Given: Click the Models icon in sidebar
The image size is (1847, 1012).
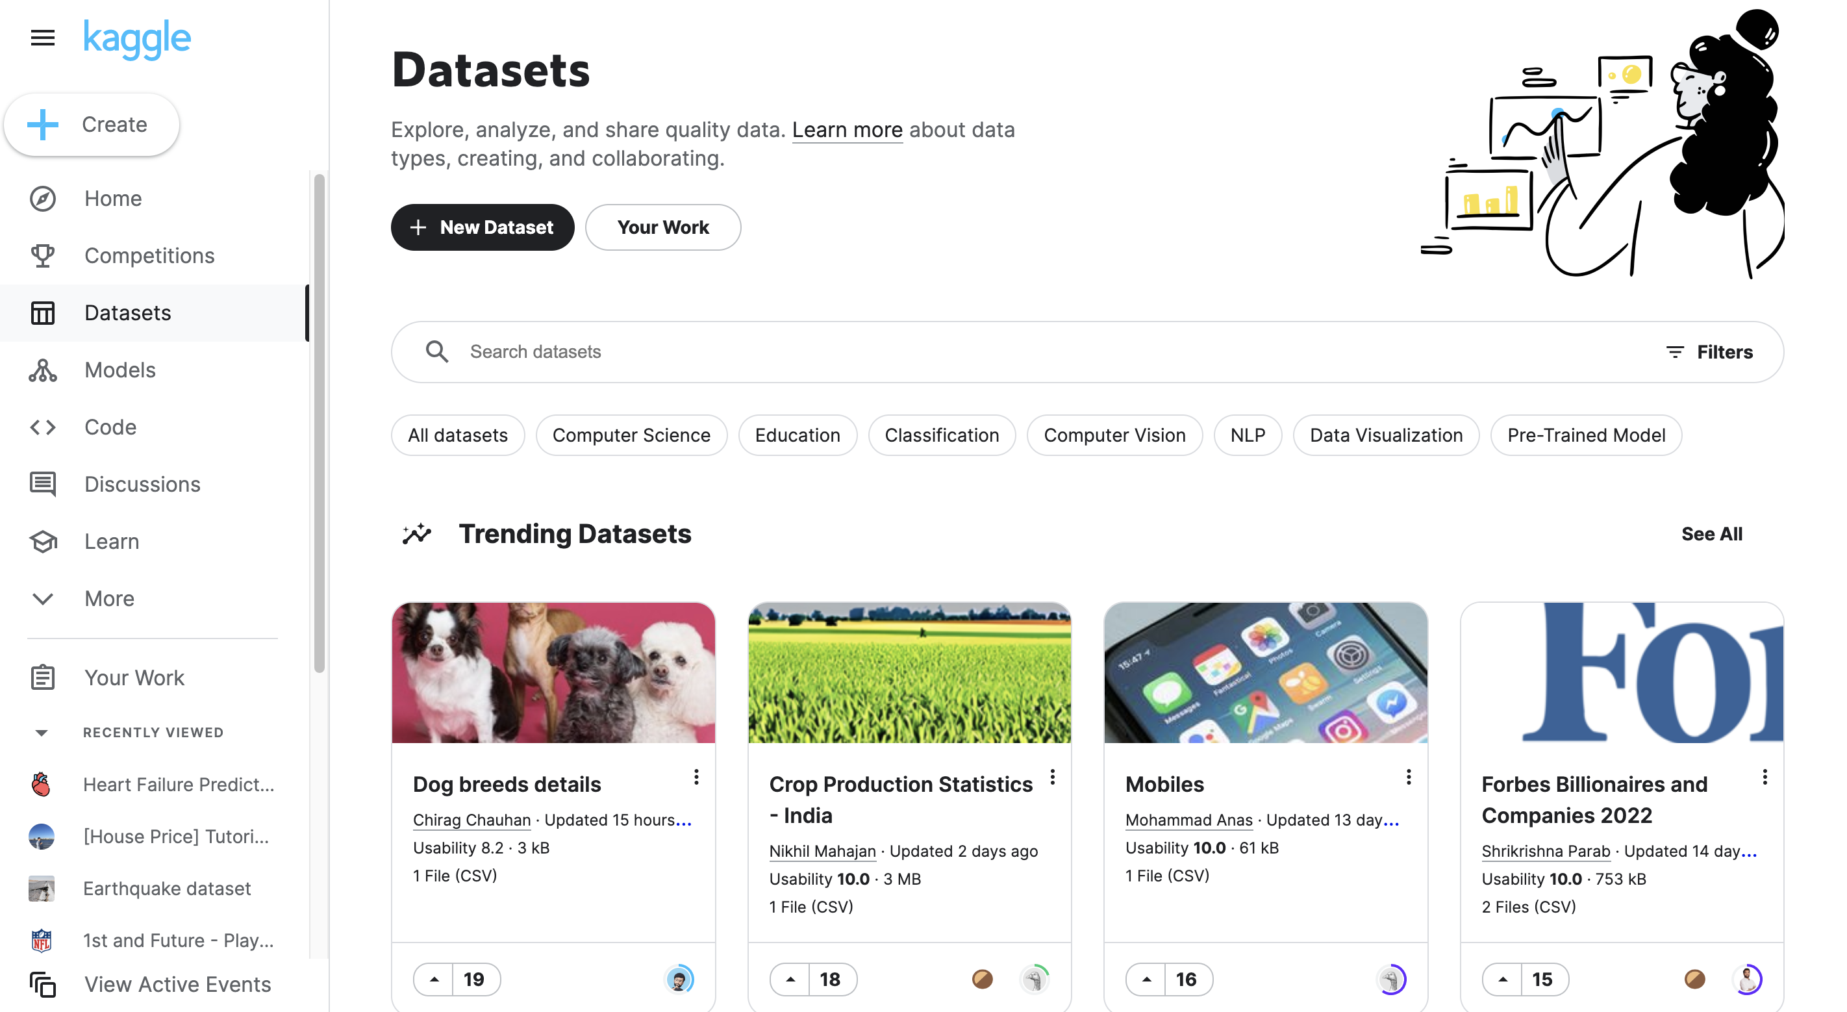Looking at the screenshot, I should [43, 370].
